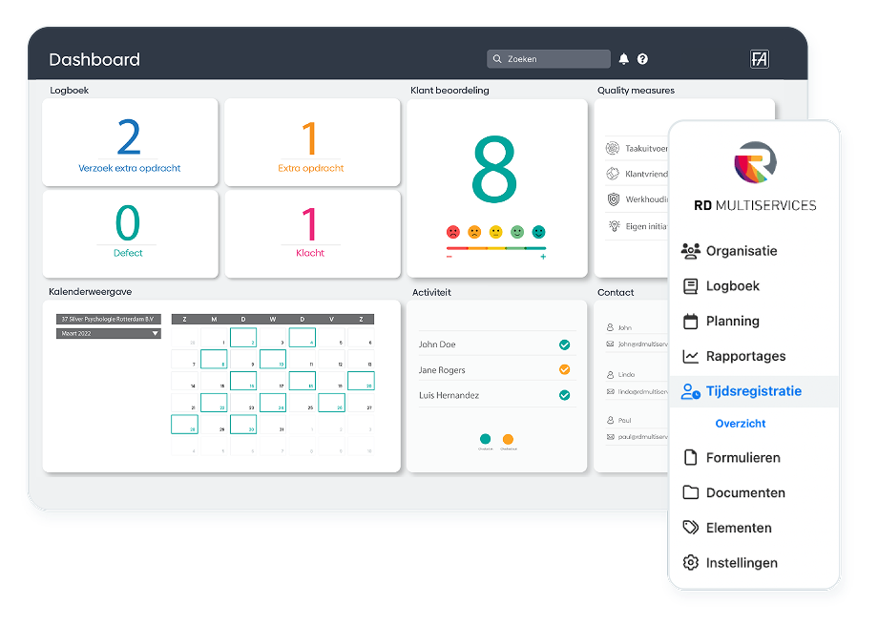Click the Klantvriendelijkheid quality icon
The width and height of the screenshot is (878, 626).
point(613,174)
